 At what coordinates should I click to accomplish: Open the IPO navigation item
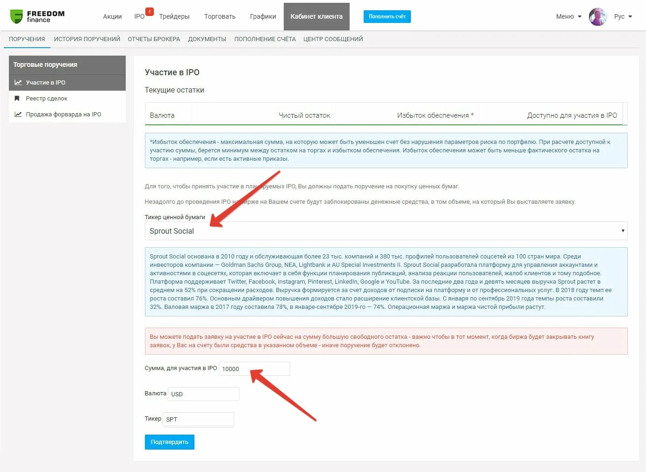[139, 16]
